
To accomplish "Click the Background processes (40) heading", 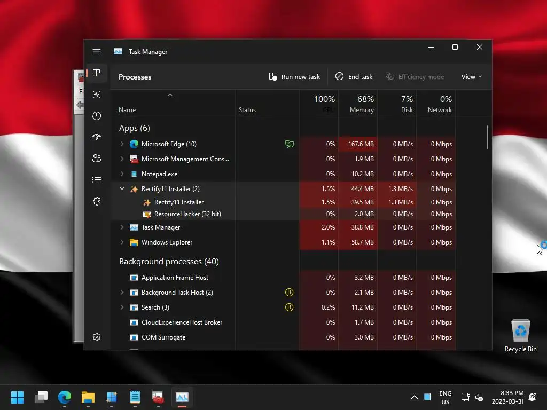I will (169, 262).
